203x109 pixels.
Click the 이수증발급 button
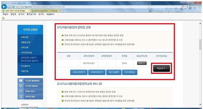tap(130, 72)
